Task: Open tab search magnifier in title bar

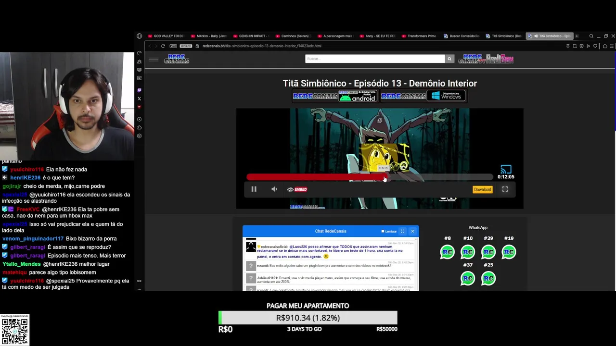Action: tap(591, 36)
